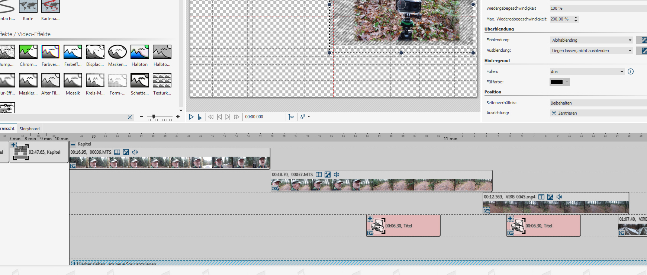This screenshot has width=647, height=275.
Task: Start playback with the play button
Action: [191, 117]
